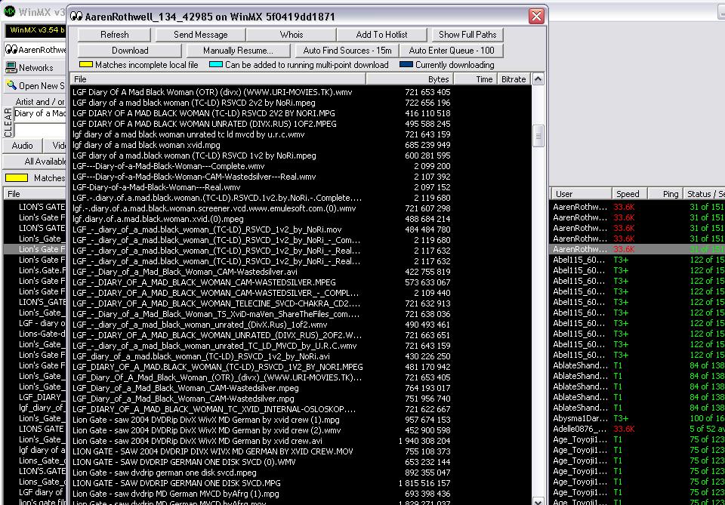Click eyes icon in browse window title
The height and width of the screenshot is (505, 725).
click(x=76, y=17)
